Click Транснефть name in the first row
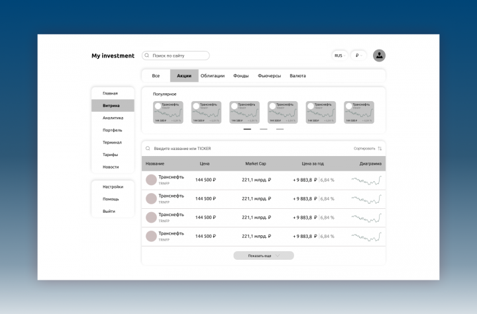 pyautogui.click(x=172, y=177)
